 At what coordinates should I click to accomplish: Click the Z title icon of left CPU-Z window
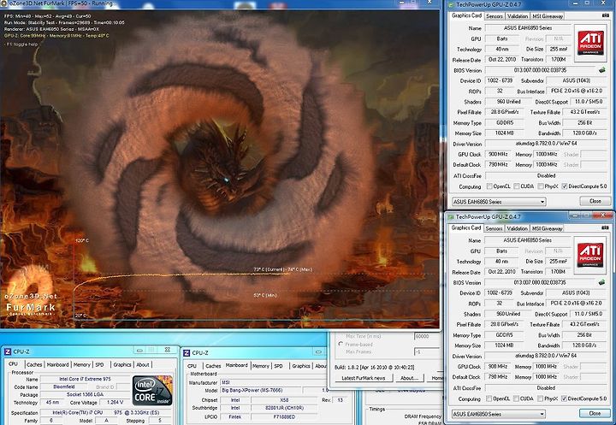point(8,351)
